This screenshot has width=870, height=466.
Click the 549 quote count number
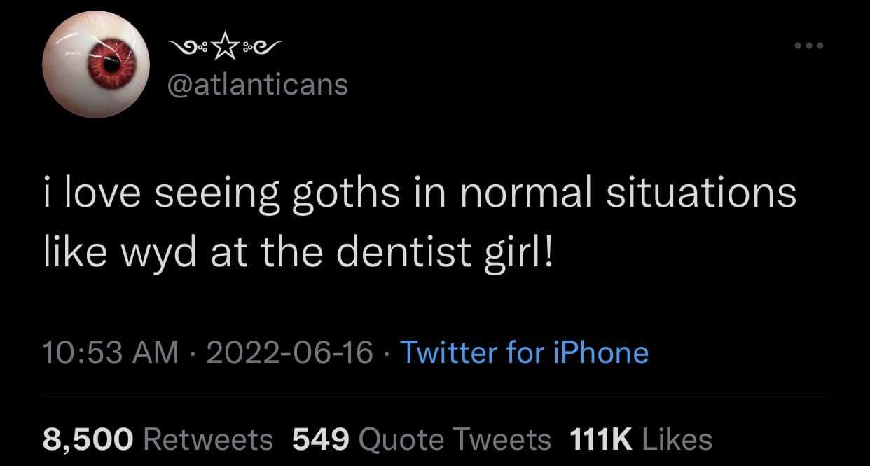(x=320, y=439)
